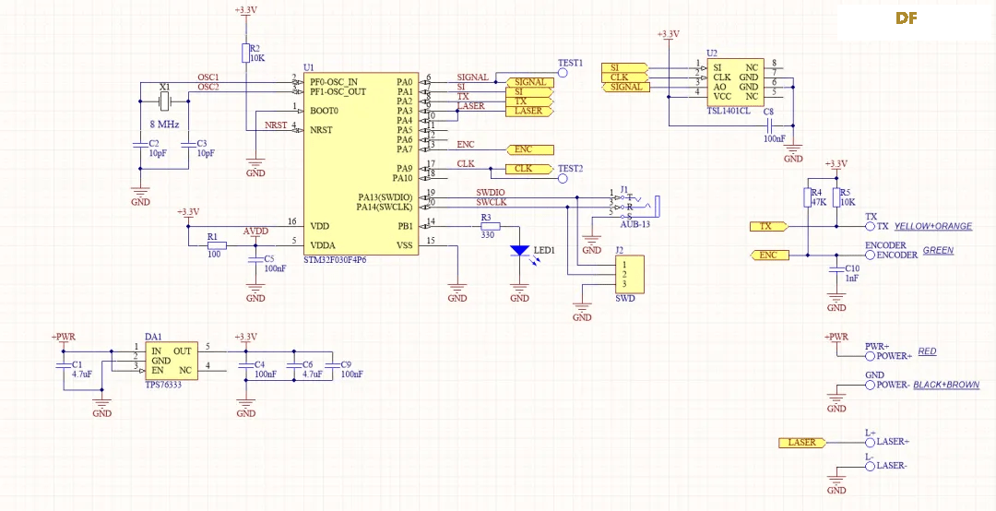Select the POWER- pad circle

point(871,386)
